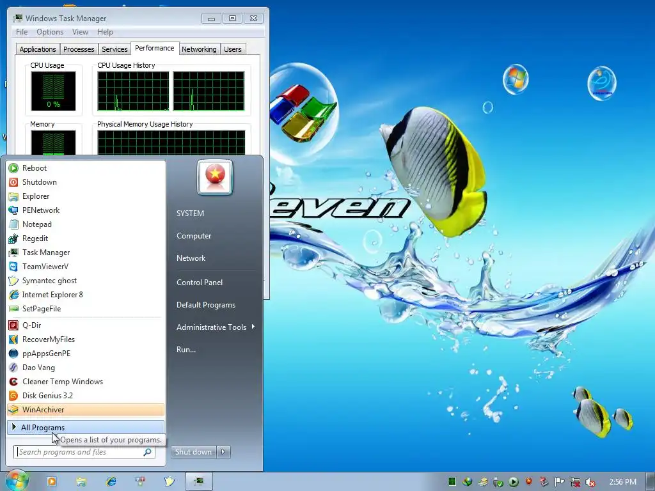The width and height of the screenshot is (655, 491).
Task: Click the clock showing 2:56 PM
Action: click(x=623, y=482)
